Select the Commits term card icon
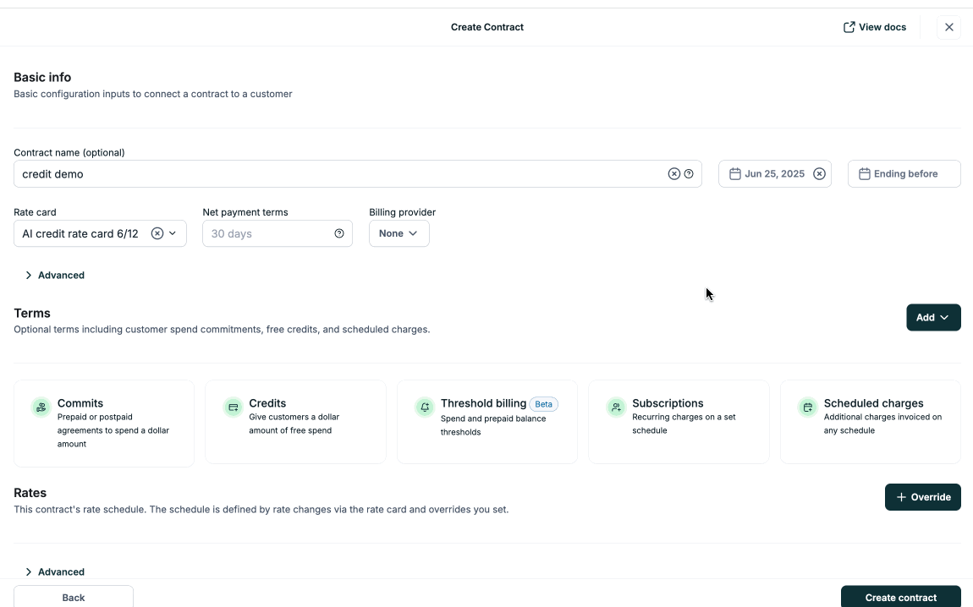 point(40,407)
